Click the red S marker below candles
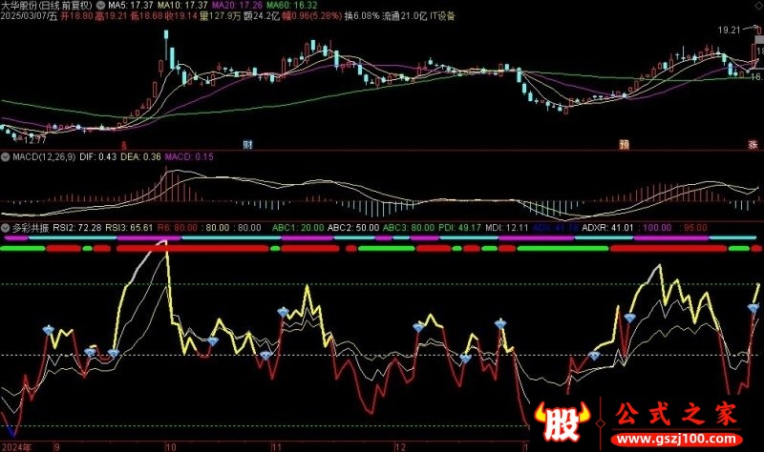The height and width of the screenshot is (452, 764). point(124,146)
